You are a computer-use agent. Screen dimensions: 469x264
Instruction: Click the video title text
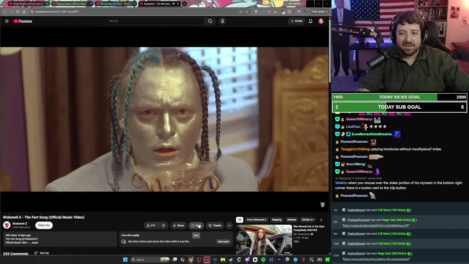pyautogui.click(x=44, y=217)
